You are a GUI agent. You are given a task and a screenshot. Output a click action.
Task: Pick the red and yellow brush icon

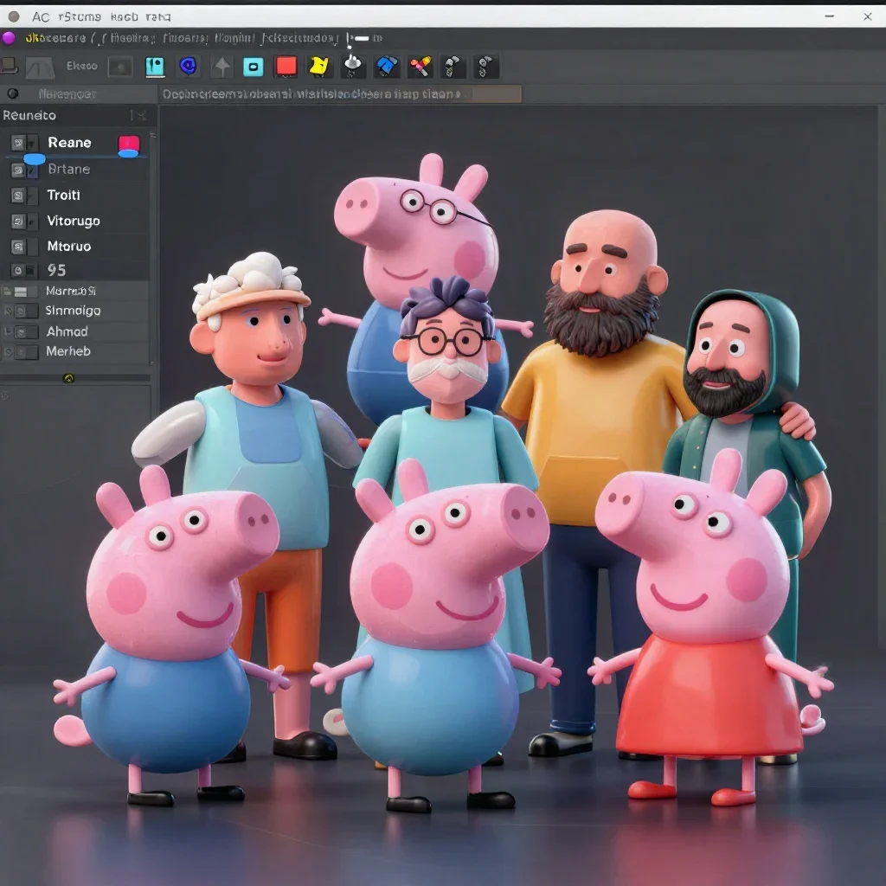click(x=421, y=67)
